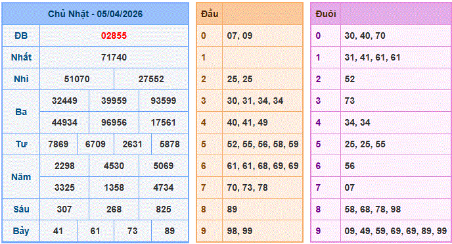Select fourth prize number 7869
Screen dimensions: 452x244
(x=58, y=144)
